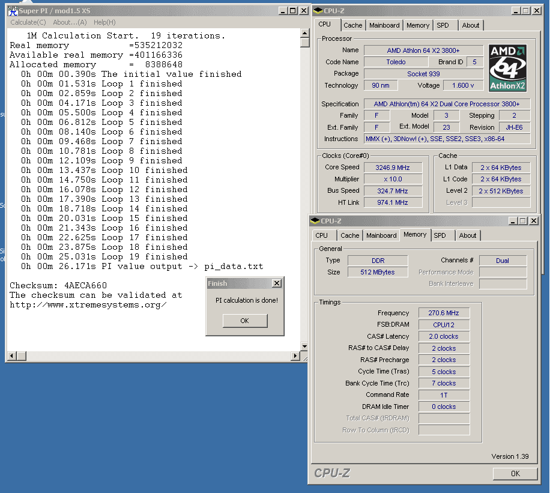Click the Name field 'AMD Athlon 64 X2 3800+'
550x493 pixels.
pyautogui.click(x=423, y=50)
